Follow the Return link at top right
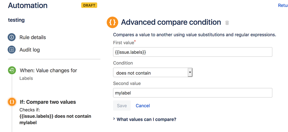The image size is (288, 132). (283, 5)
